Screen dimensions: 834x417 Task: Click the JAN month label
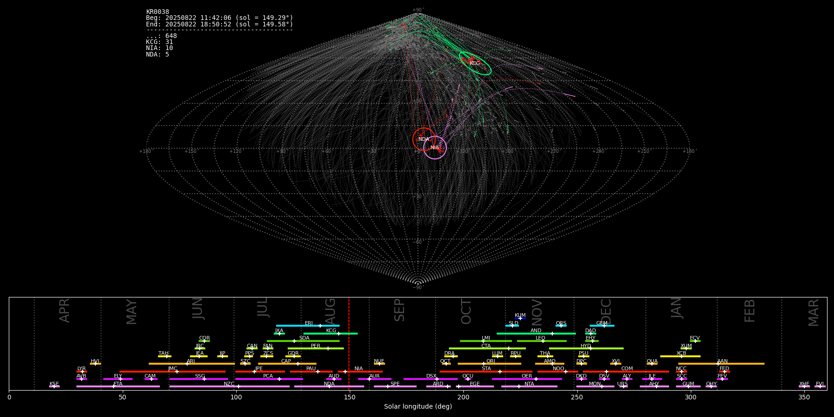point(676,308)
